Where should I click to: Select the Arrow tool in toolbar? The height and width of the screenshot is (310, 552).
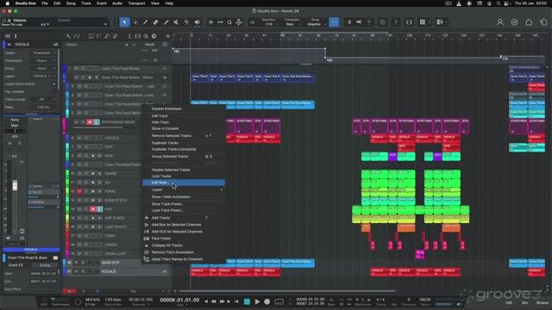click(124, 22)
